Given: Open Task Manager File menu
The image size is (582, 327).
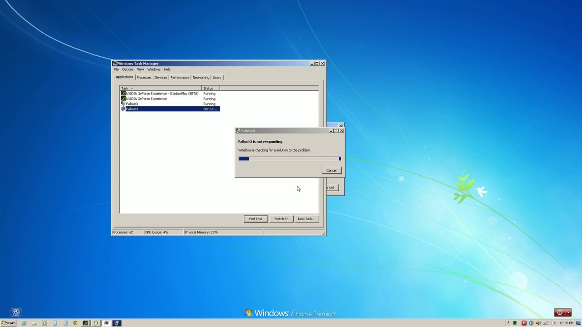Looking at the screenshot, I should [116, 69].
